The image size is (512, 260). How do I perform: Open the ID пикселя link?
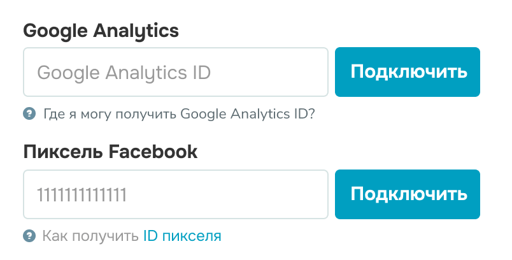pos(182,236)
